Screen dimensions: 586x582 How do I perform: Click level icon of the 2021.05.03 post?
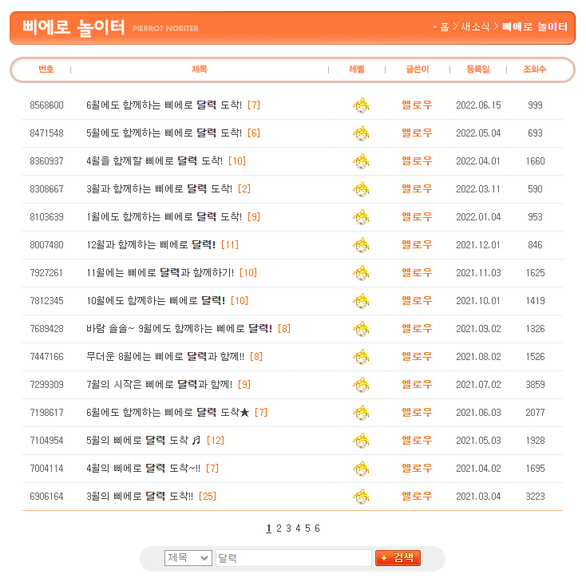click(361, 441)
